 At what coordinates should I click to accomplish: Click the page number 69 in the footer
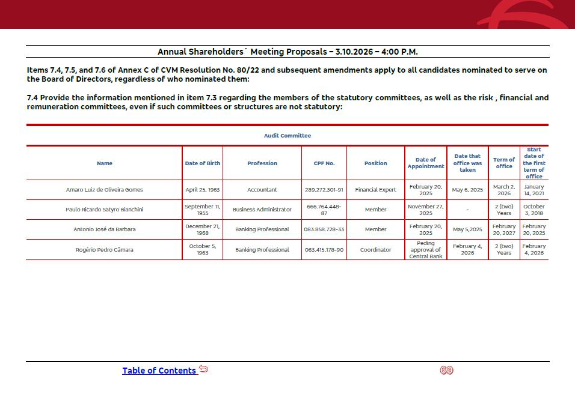446,371
